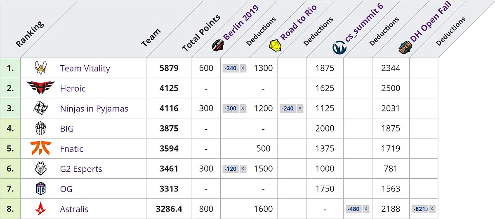Click the Ninjas in Pyjamas logo
Screen dimensions: 495x219
pos(40,108)
